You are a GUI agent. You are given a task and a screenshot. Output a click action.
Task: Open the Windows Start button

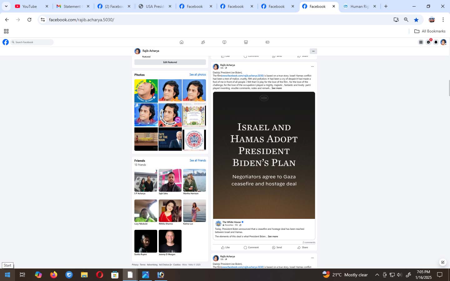pyautogui.click(x=7, y=275)
